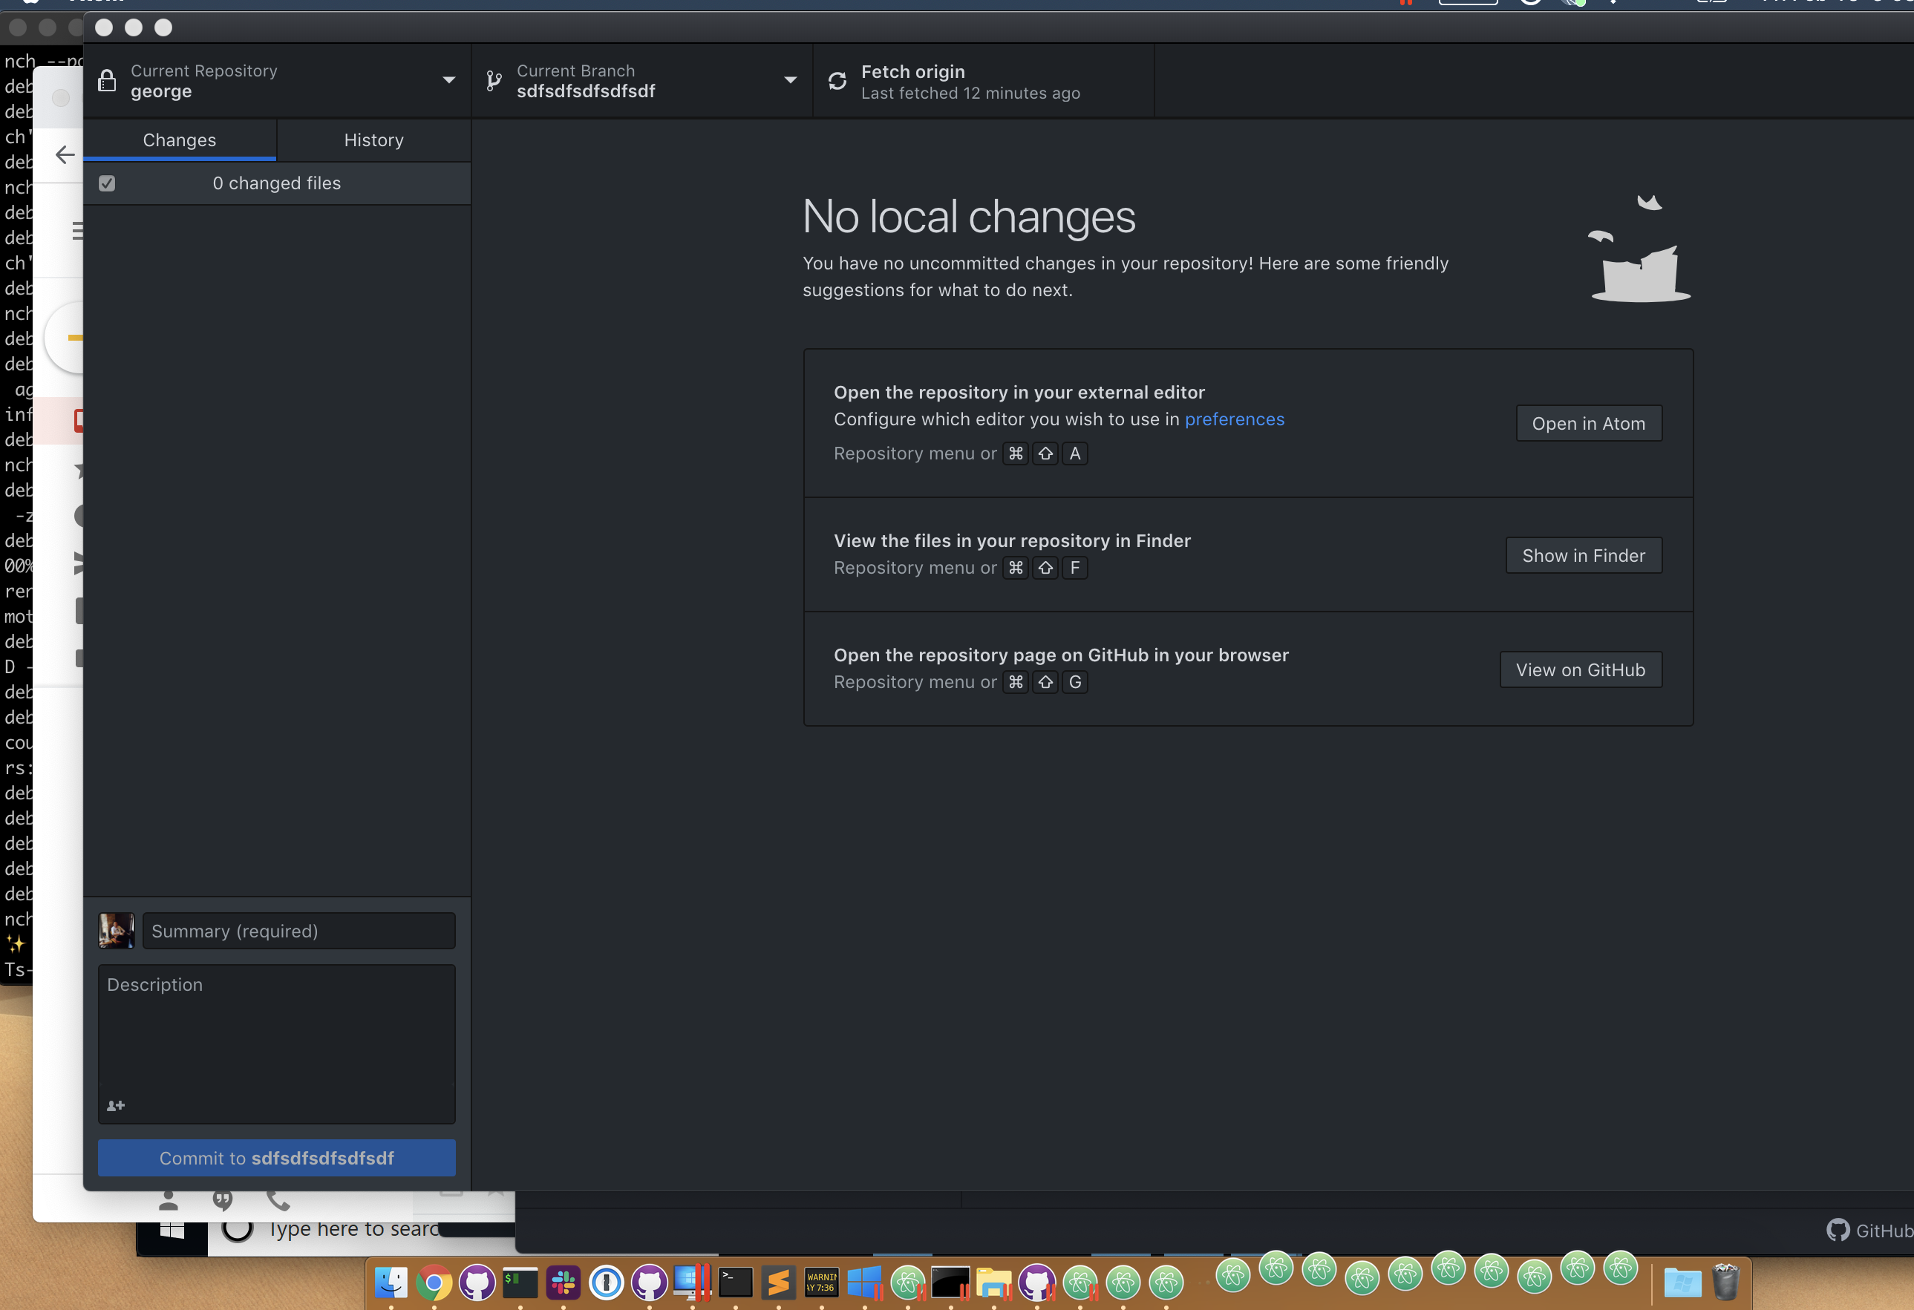Image resolution: width=1914 pixels, height=1310 pixels.
Task: Open the Windows folder stack in the dock
Action: [x=1682, y=1282]
